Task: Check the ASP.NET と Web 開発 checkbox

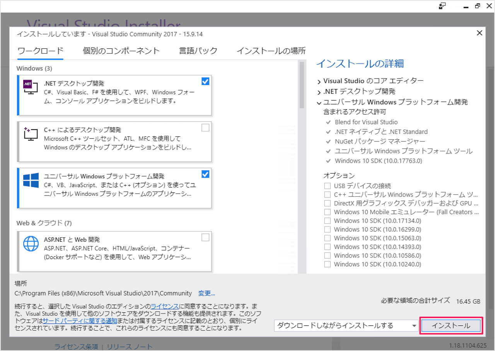Action: 205,237
